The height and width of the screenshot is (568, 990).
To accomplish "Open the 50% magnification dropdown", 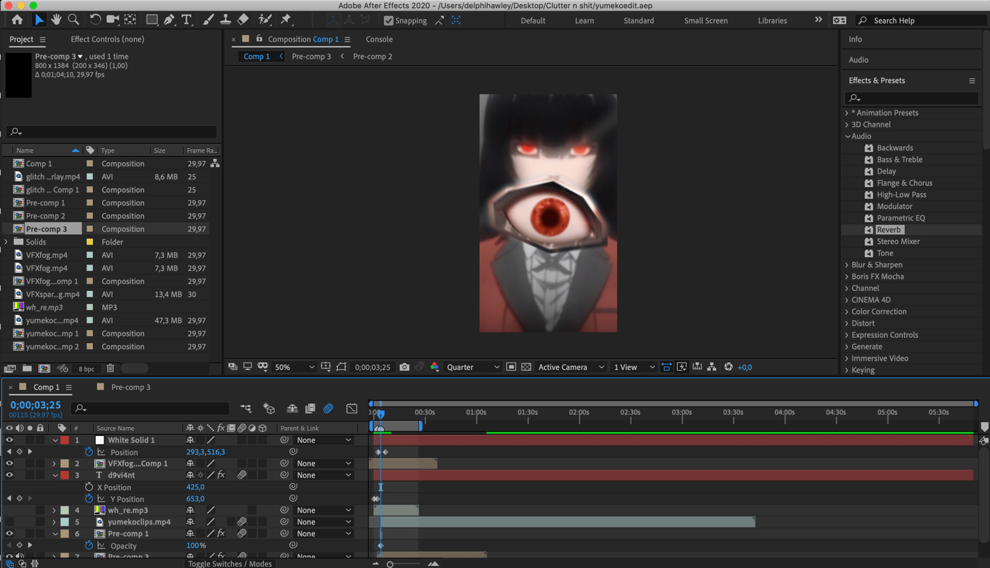I will 294,367.
